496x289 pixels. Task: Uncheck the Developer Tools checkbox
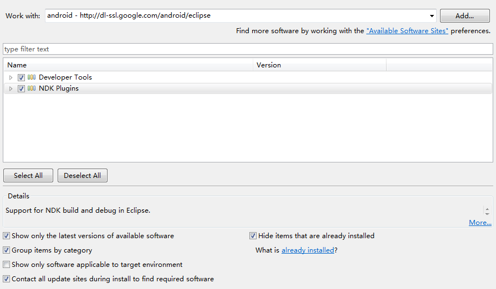pyautogui.click(x=21, y=77)
